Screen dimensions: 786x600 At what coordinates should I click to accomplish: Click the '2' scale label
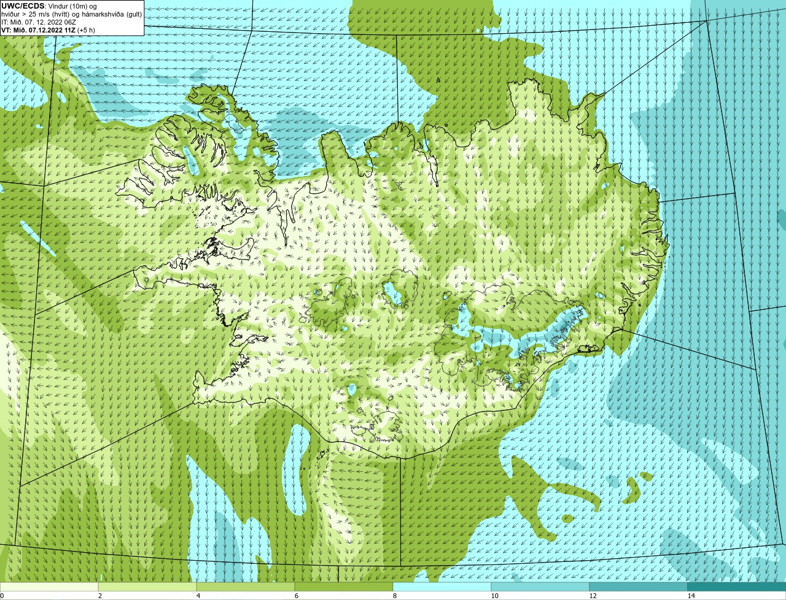click(99, 596)
